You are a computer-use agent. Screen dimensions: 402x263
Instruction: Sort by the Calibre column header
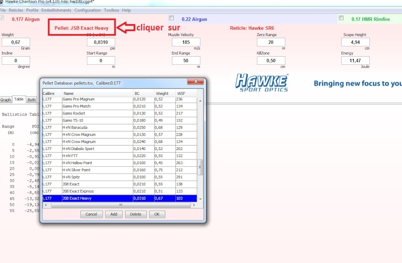52,93
